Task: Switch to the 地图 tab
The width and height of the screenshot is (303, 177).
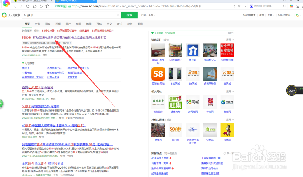Action: pos(89,24)
